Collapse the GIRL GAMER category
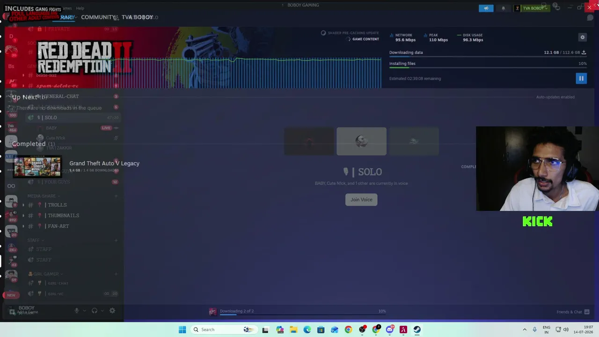The image size is (599, 337). click(x=45, y=274)
